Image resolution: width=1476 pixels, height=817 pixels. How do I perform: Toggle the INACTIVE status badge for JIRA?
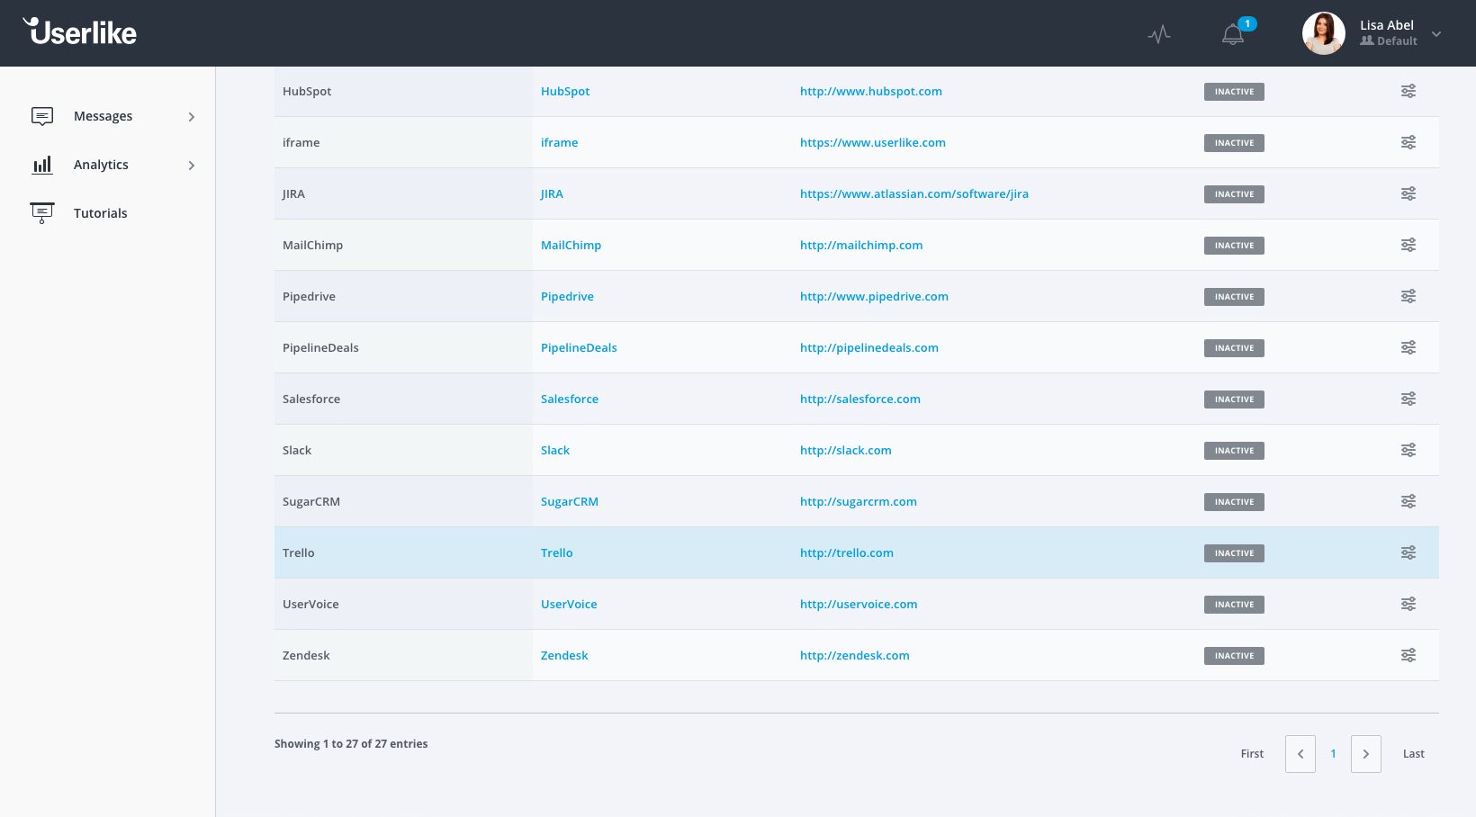[x=1234, y=194]
